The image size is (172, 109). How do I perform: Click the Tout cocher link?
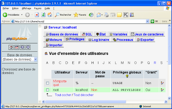(63, 95)
